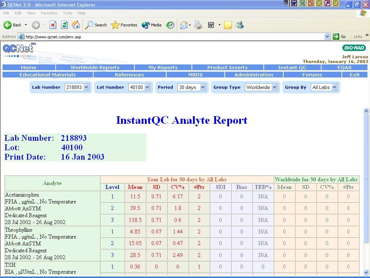Screen dimensions: 370x278
Task: Open the View menu
Action: [31, 13]
